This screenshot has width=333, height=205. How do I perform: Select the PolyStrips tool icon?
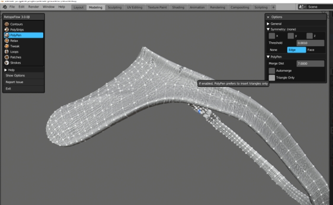pyautogui.click(x=7, y=29)
